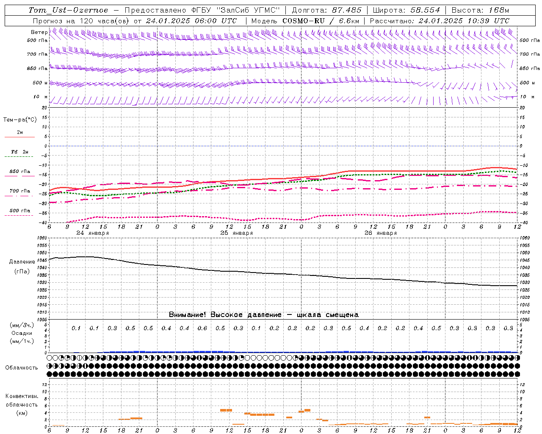Click the (км) unit under convective cloud label

22,412
